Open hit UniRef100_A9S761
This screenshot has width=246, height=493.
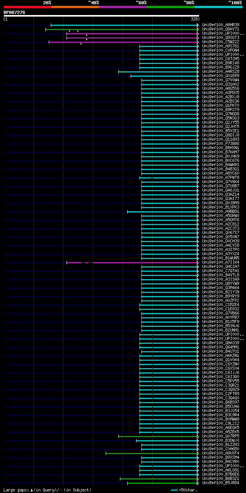[221, 46]
